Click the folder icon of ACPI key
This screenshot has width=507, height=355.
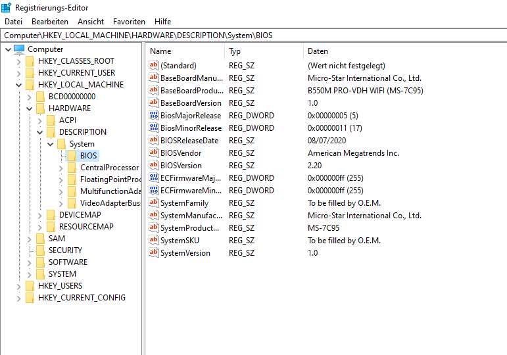pyautogui.click(x=51, y=120)
